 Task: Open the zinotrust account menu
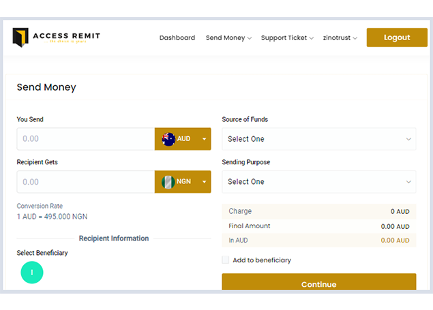(x=340, y=38)
